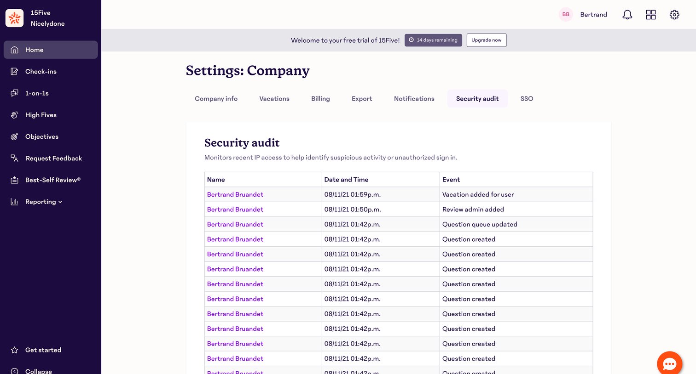The image size is (696, 374).
Task: Open Get started in the sidebar
Action: pyautogui.click(x=51, y=350)
